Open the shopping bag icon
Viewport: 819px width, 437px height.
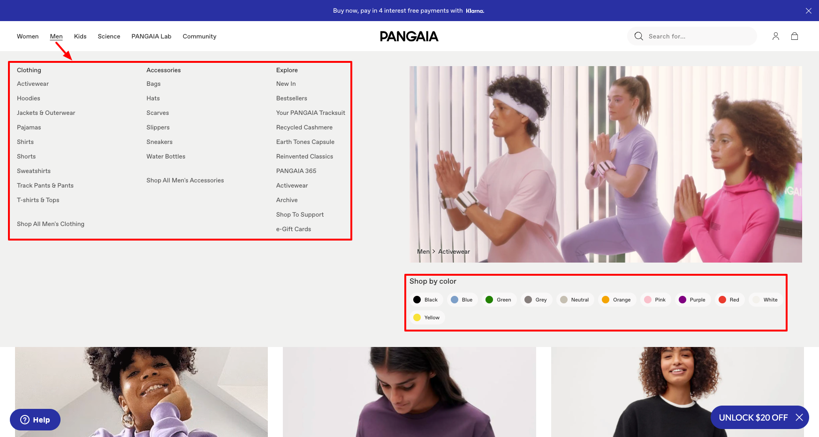coord(795,36)
